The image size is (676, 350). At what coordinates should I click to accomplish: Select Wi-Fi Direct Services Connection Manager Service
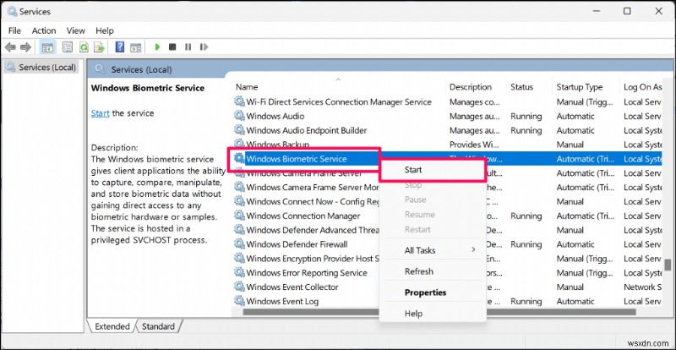pos(447,101)
